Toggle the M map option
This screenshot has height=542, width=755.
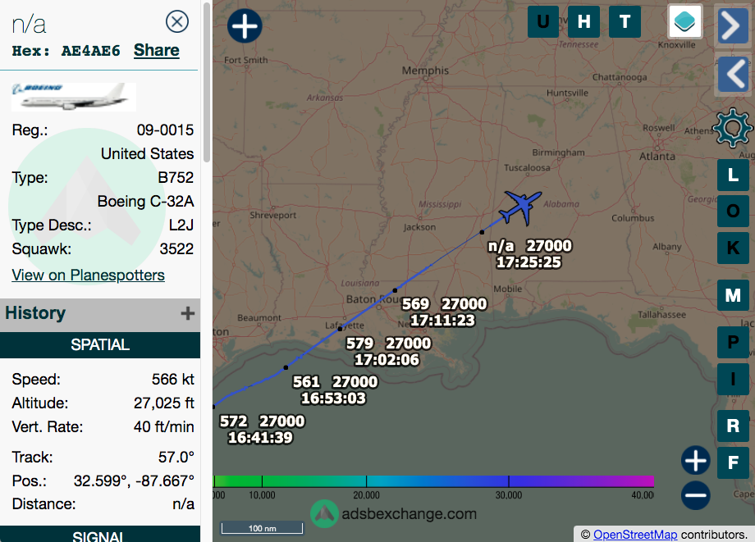pos(733,295)
